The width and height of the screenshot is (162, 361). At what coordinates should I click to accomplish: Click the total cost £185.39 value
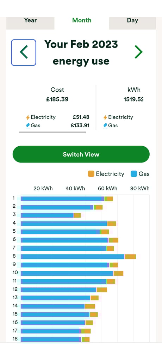57,99
